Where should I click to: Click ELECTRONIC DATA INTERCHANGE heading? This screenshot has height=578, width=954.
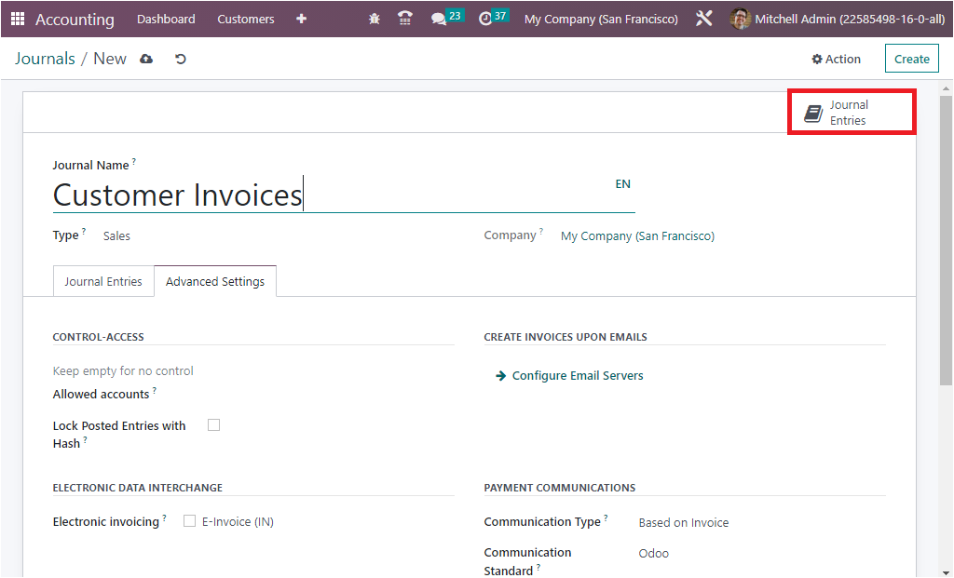[138, 488]
